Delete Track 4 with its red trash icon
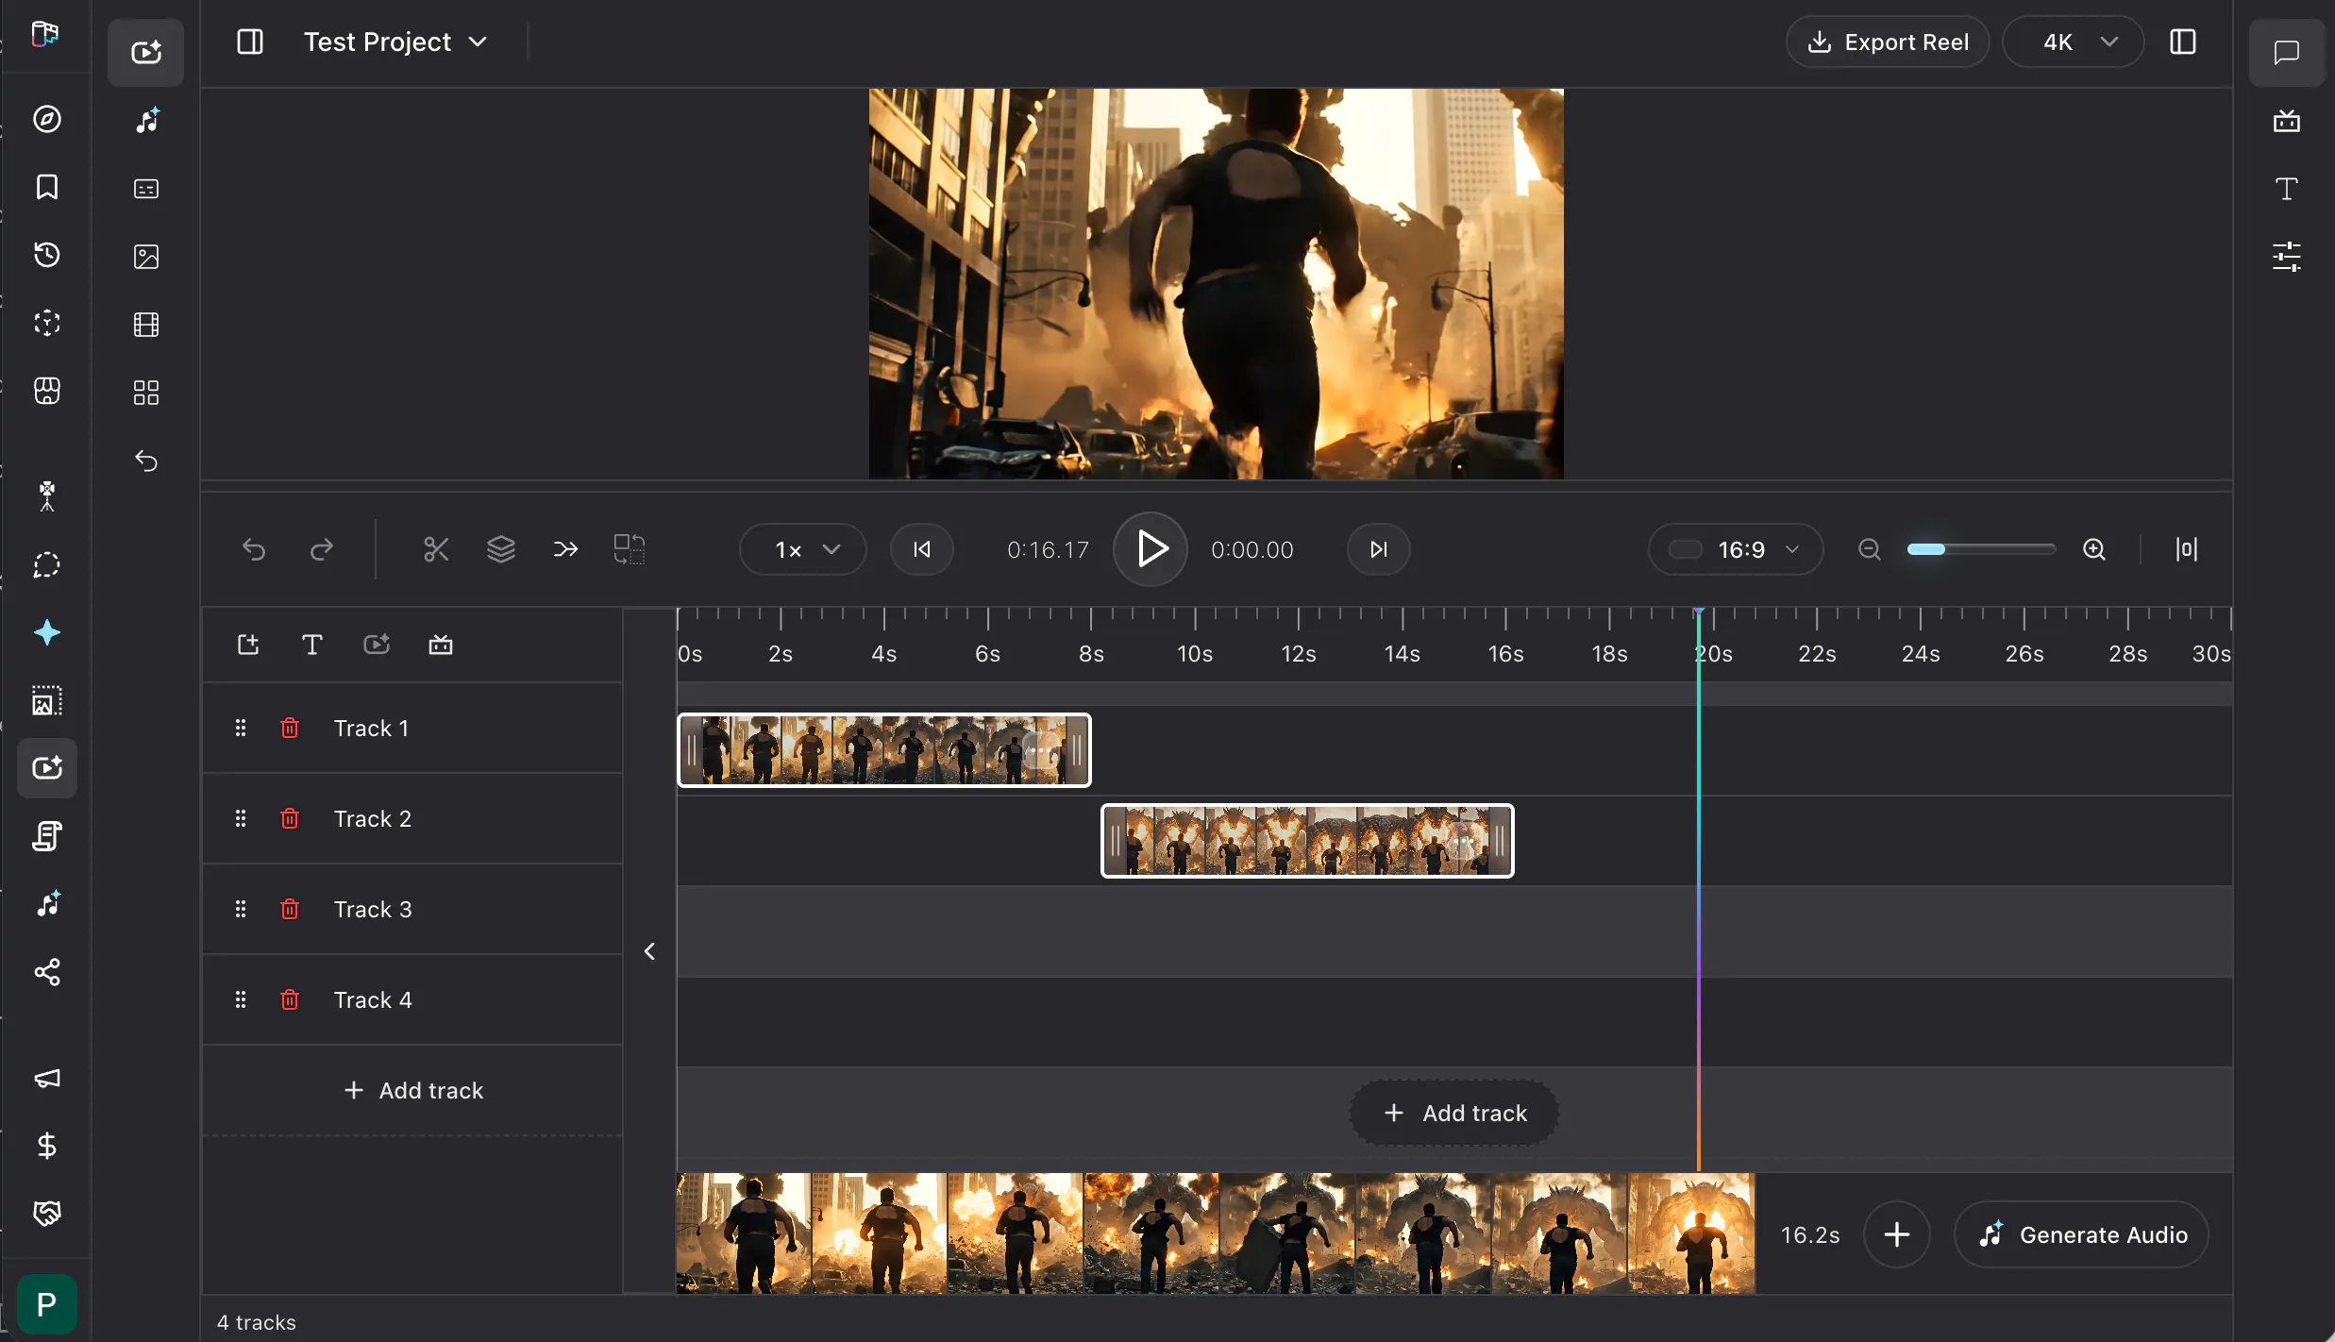 (x=290, y=999)
